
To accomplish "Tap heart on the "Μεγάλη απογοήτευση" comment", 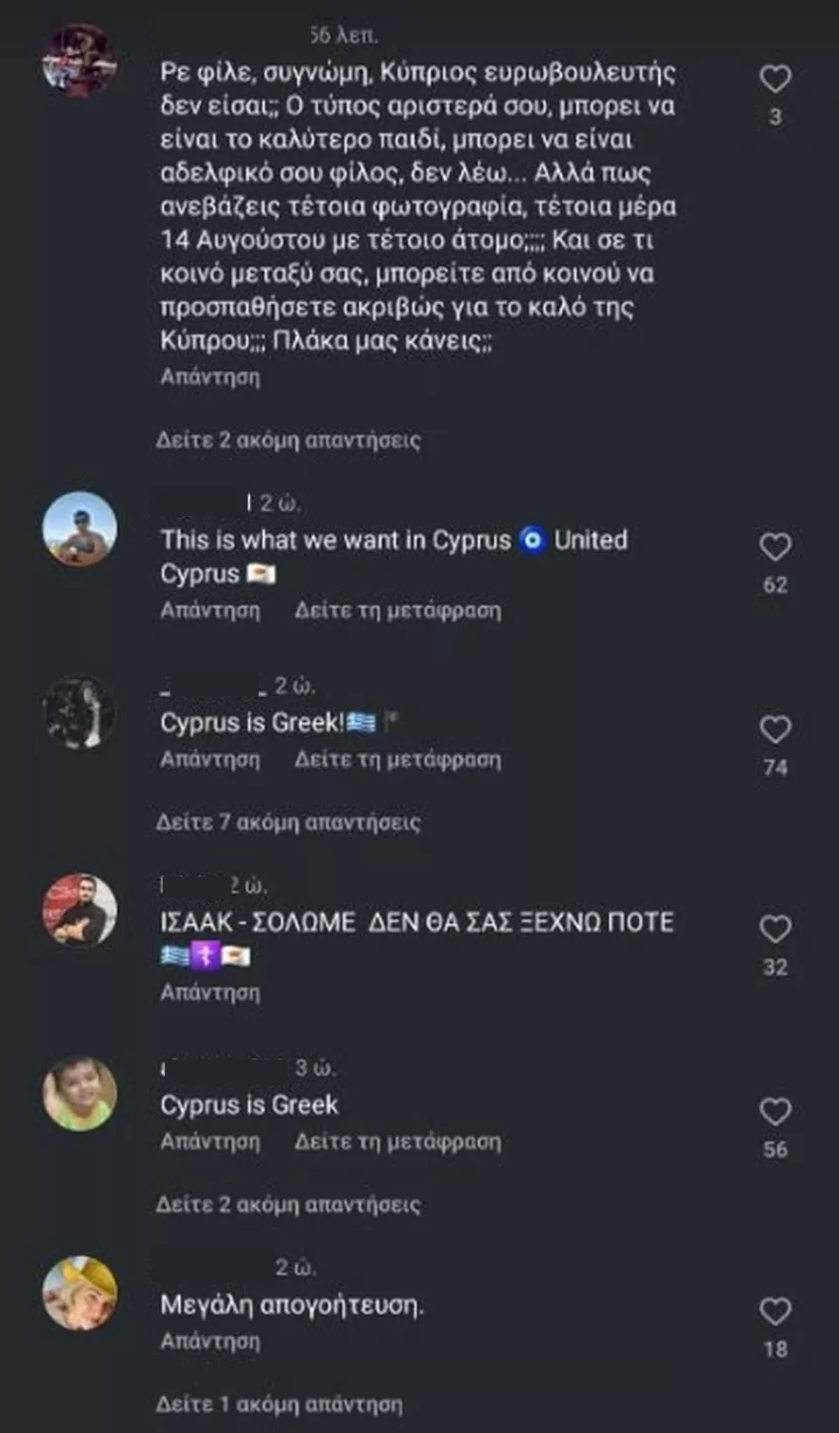I will pos(774,1311).
